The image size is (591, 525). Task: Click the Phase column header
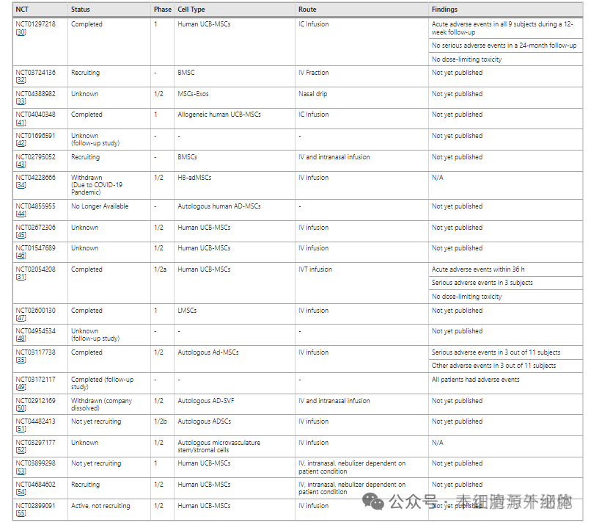click(163, 10)
